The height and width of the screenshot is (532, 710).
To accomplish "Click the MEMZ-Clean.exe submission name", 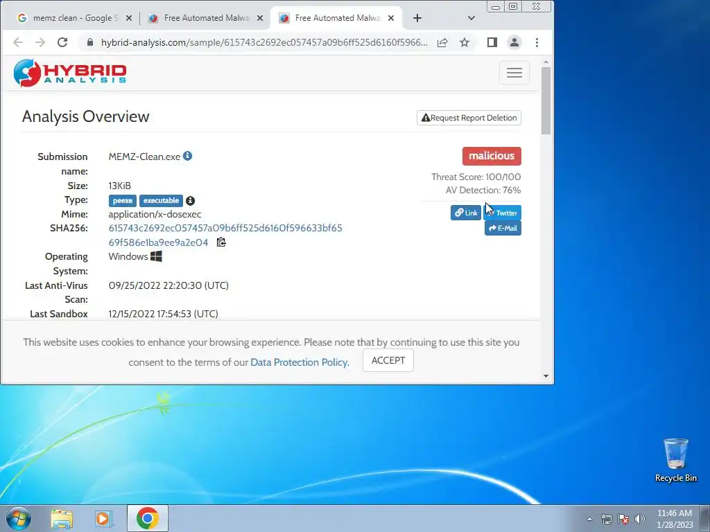I will click(x=144, y=157).
